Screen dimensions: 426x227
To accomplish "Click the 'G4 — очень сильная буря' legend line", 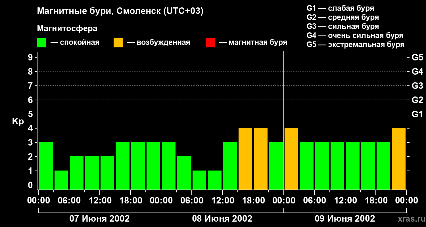I will [355, 35].
